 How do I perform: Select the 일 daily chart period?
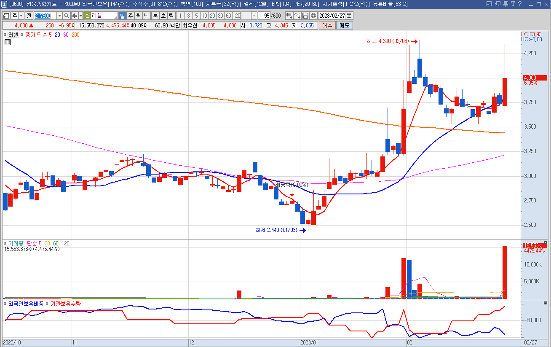(x=123, y=16)
